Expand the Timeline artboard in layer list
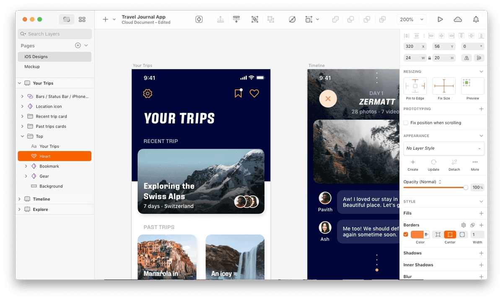 (20, 199)
